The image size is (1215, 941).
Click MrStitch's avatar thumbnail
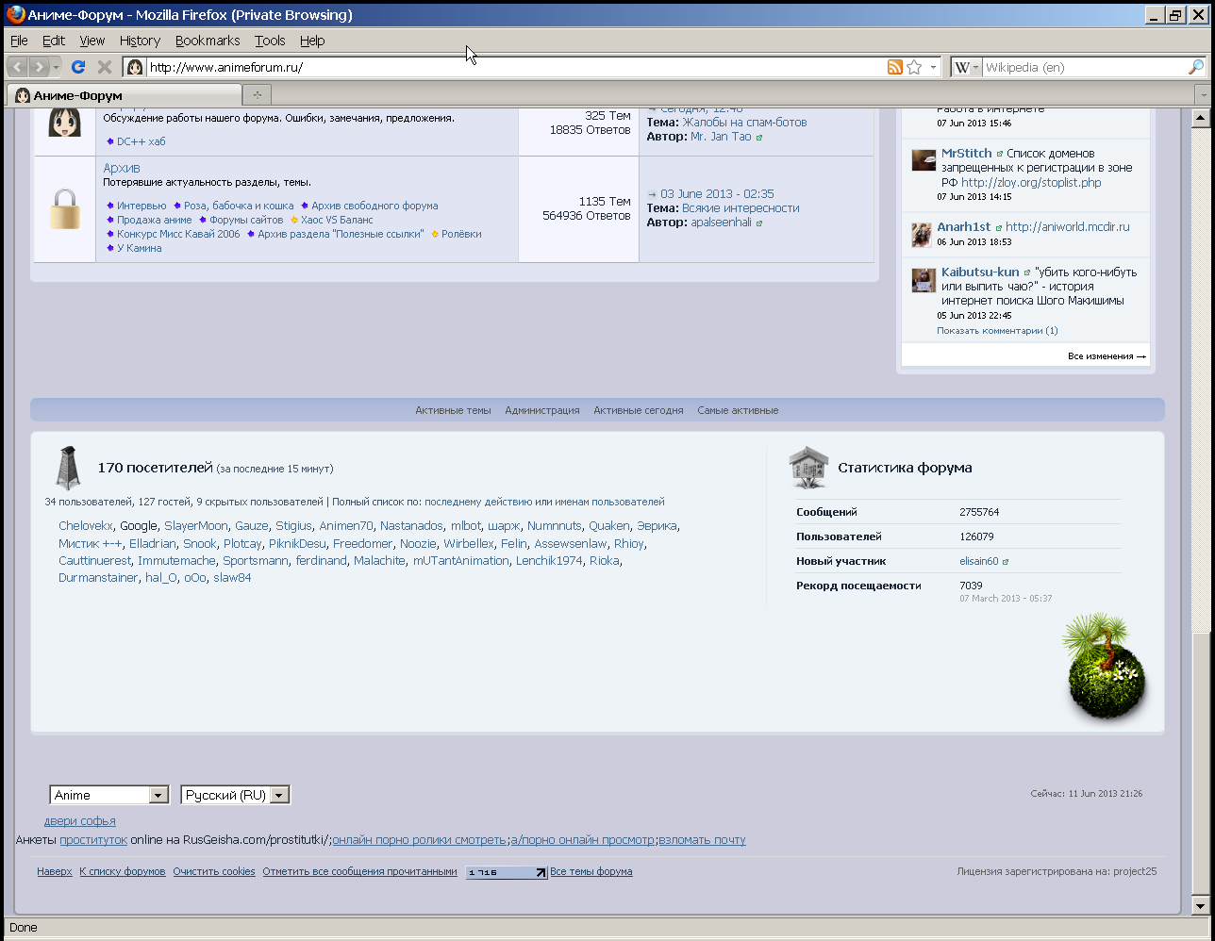pos(924,159)
